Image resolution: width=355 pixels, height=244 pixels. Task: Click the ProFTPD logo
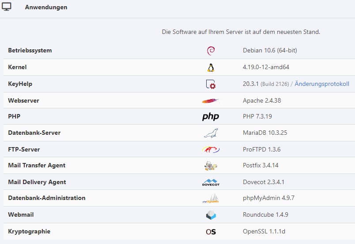click(x=211, y=150)
